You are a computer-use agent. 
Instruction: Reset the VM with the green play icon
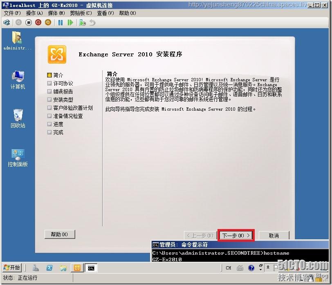(x=70, y=22)
